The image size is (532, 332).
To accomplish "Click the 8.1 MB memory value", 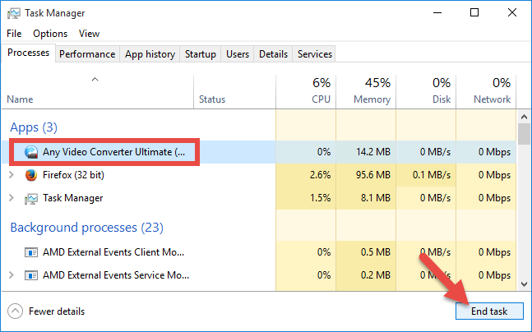I will click(376, 198).
